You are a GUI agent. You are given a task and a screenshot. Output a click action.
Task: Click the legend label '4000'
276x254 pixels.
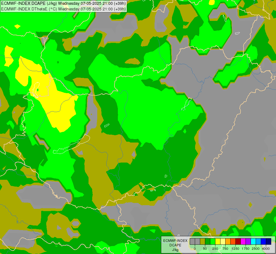point(266,249)
